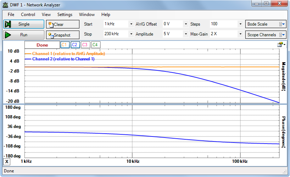
Task: Open the View menu
Action: (x=46, y=15)
